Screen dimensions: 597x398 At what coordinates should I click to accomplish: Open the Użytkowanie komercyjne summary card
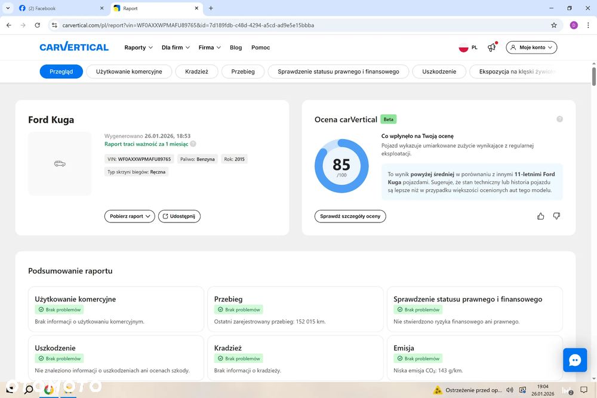pyautogui.click(x=116, y=309)
